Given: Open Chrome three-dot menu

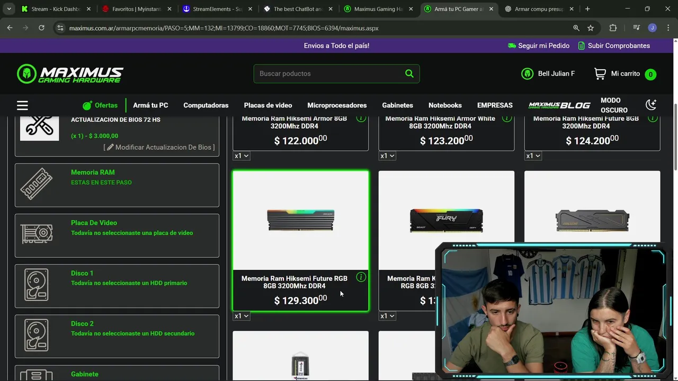Looking at the screenshot, I should pos(667,28).
